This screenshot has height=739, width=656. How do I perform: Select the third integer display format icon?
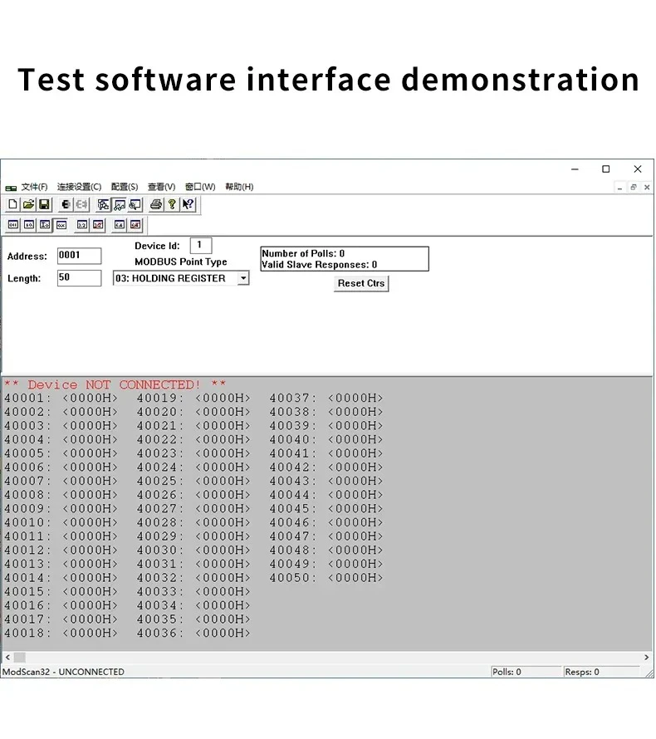(x=45, y=225)
